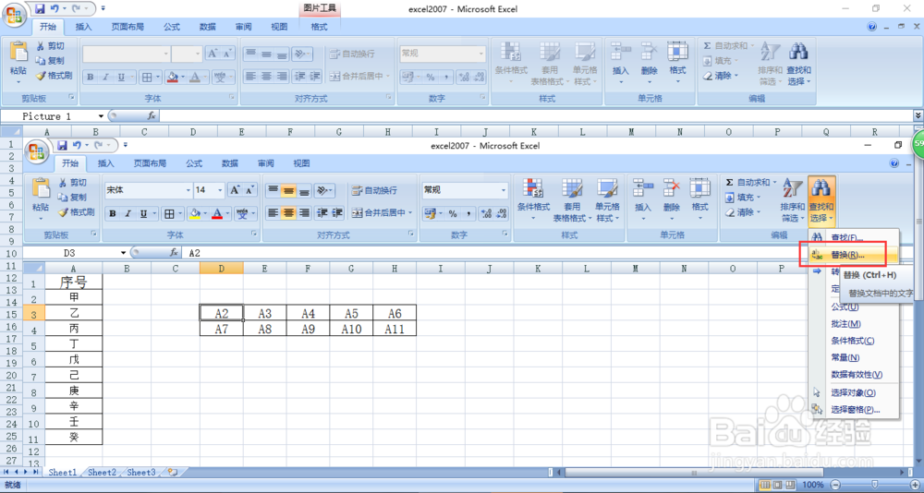
Task: Switch to Normal view in the status bar
Action: coord(765,485)
